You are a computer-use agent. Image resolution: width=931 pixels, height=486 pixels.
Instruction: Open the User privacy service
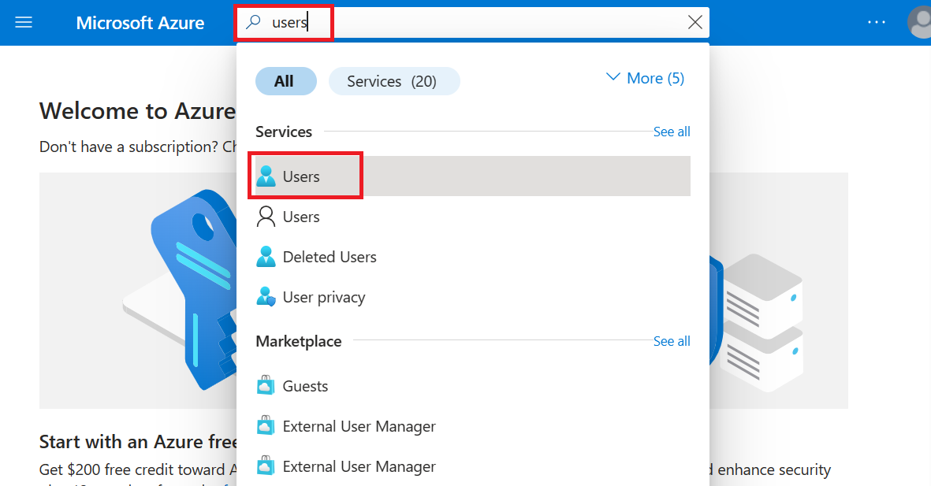(472, 297)
